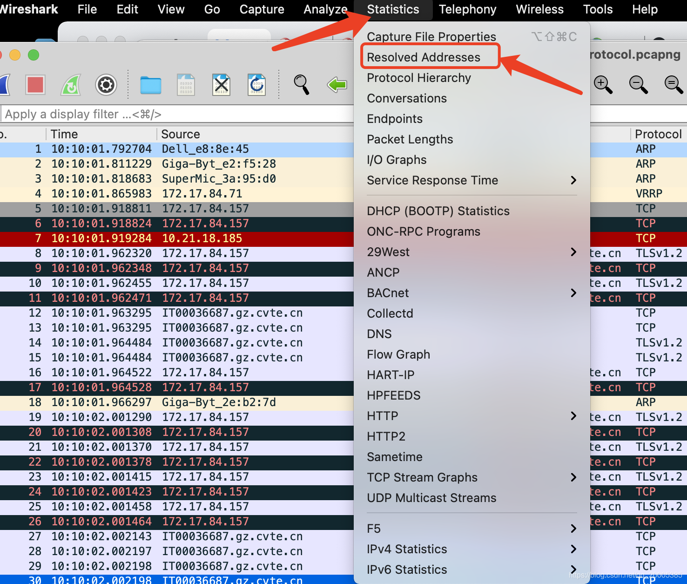Click the green go back arrow icon

[x=337, y=85]
